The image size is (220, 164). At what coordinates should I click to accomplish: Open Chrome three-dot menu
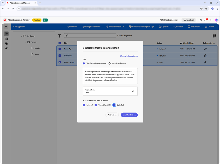(217, 9)
